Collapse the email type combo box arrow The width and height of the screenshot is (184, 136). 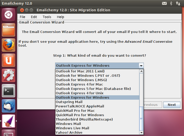click(x=141, y=66)
